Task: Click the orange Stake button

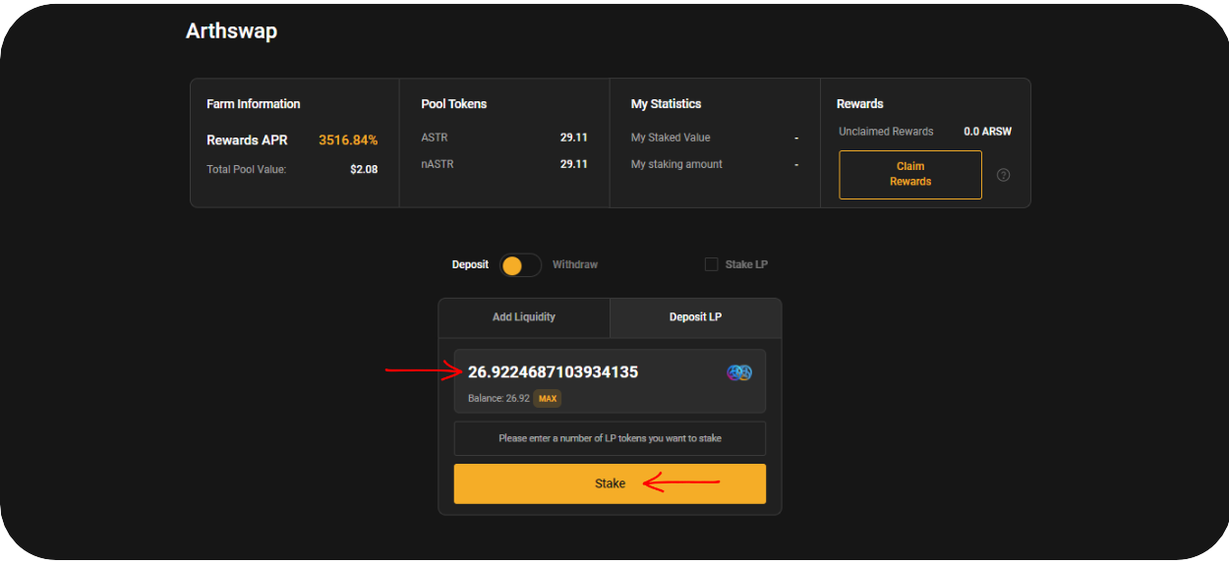Action: [610, 483]
